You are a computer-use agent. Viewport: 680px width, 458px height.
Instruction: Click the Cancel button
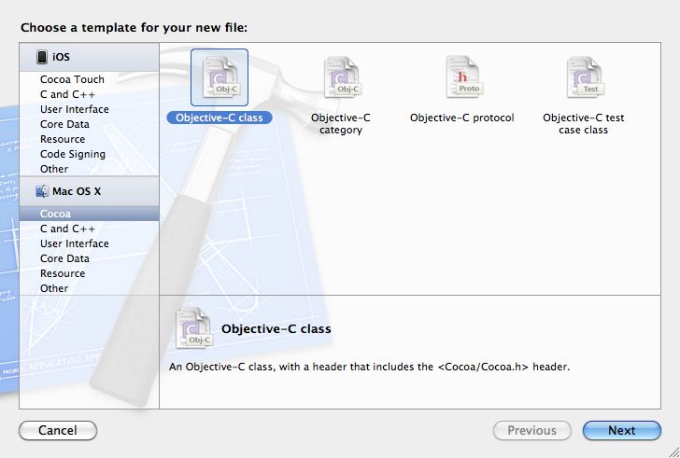[x=58, y=430]
